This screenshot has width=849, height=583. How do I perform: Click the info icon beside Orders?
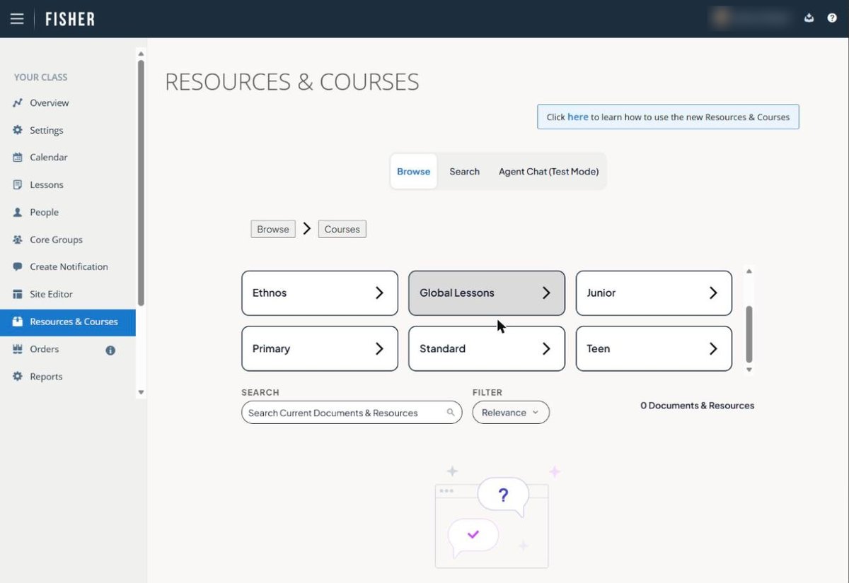(x=110, y=350)
